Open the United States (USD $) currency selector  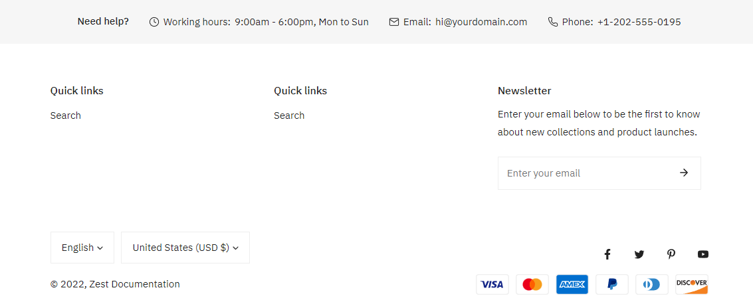point(185,248)
